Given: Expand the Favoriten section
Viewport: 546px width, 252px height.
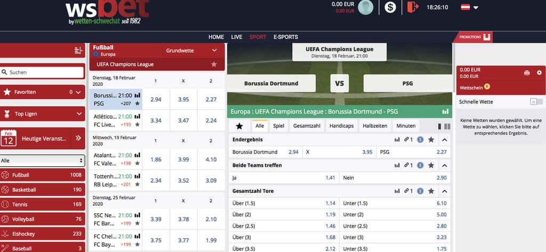Looking at the screenshot, I should [x=42, y=92].
